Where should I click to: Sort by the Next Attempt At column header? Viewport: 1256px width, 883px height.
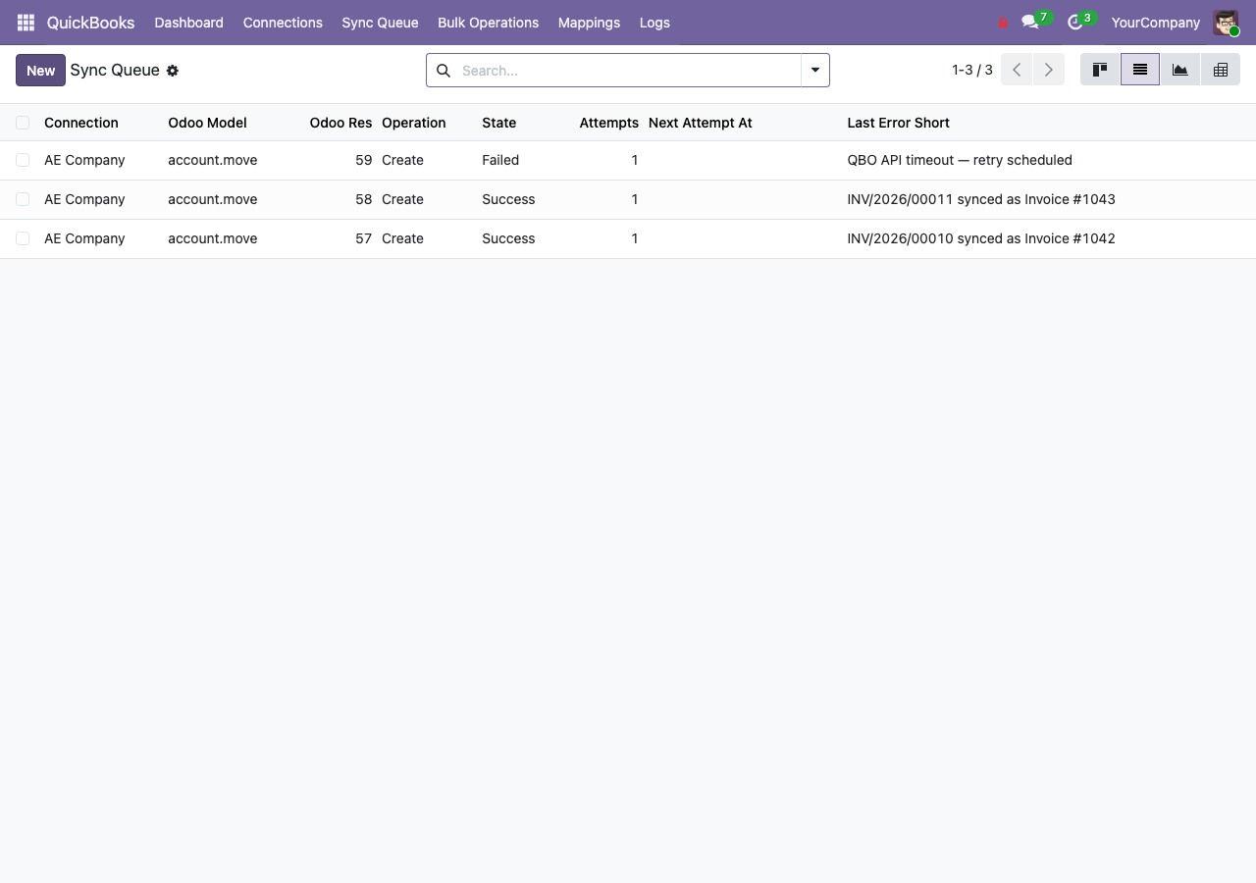pyautogui.click(x=700, y=123)
